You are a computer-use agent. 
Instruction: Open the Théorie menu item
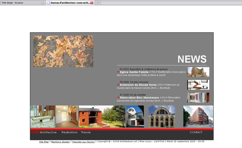click(86, 132)
